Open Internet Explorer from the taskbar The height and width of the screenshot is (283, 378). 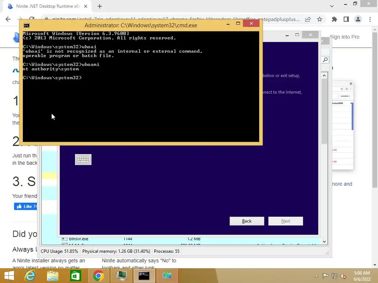[x=30, y=276]
